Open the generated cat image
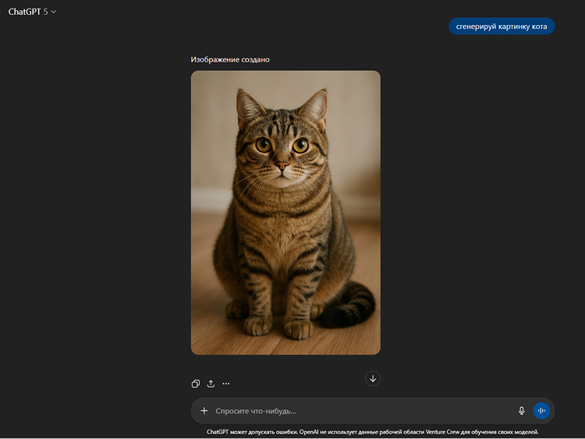Image resolution: width=585 pixels, height=439 pixels. point(285,213)
